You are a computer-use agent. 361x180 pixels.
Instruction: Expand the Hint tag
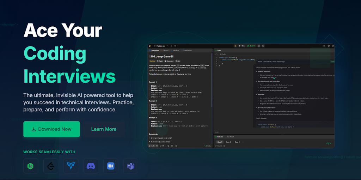tap(178, 61)
